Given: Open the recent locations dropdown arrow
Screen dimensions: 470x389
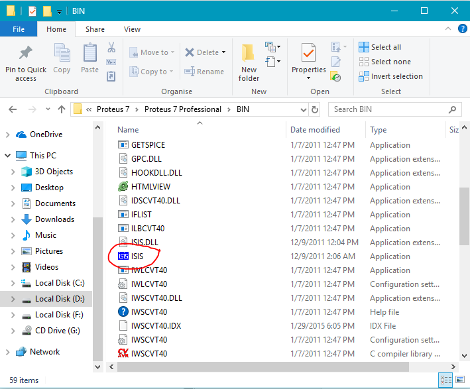Looking at the screenshot, I should pyautogui.click(x=48, y=109).
